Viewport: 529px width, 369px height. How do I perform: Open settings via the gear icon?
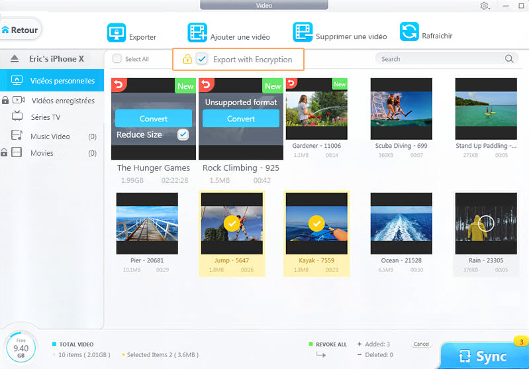[x=484, y=6]
